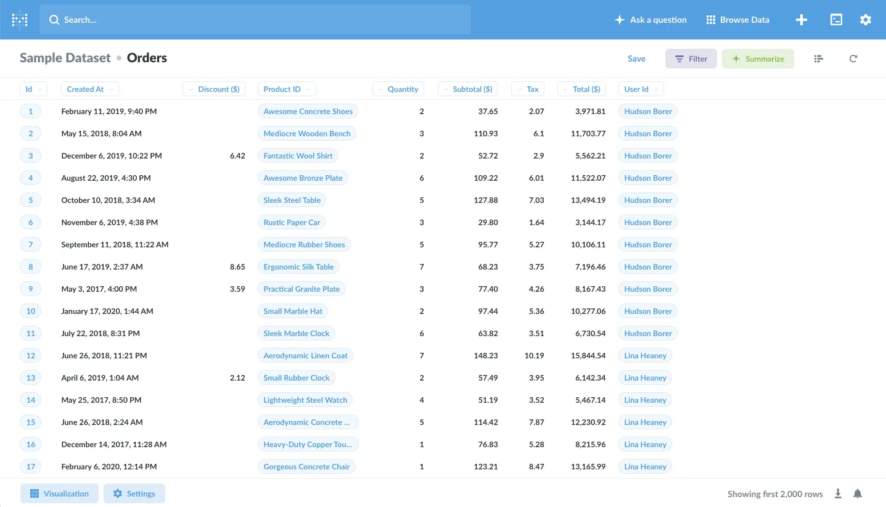Open order Id 1 pill
Viewport: 886px width, 507px height.
(30, 111)
